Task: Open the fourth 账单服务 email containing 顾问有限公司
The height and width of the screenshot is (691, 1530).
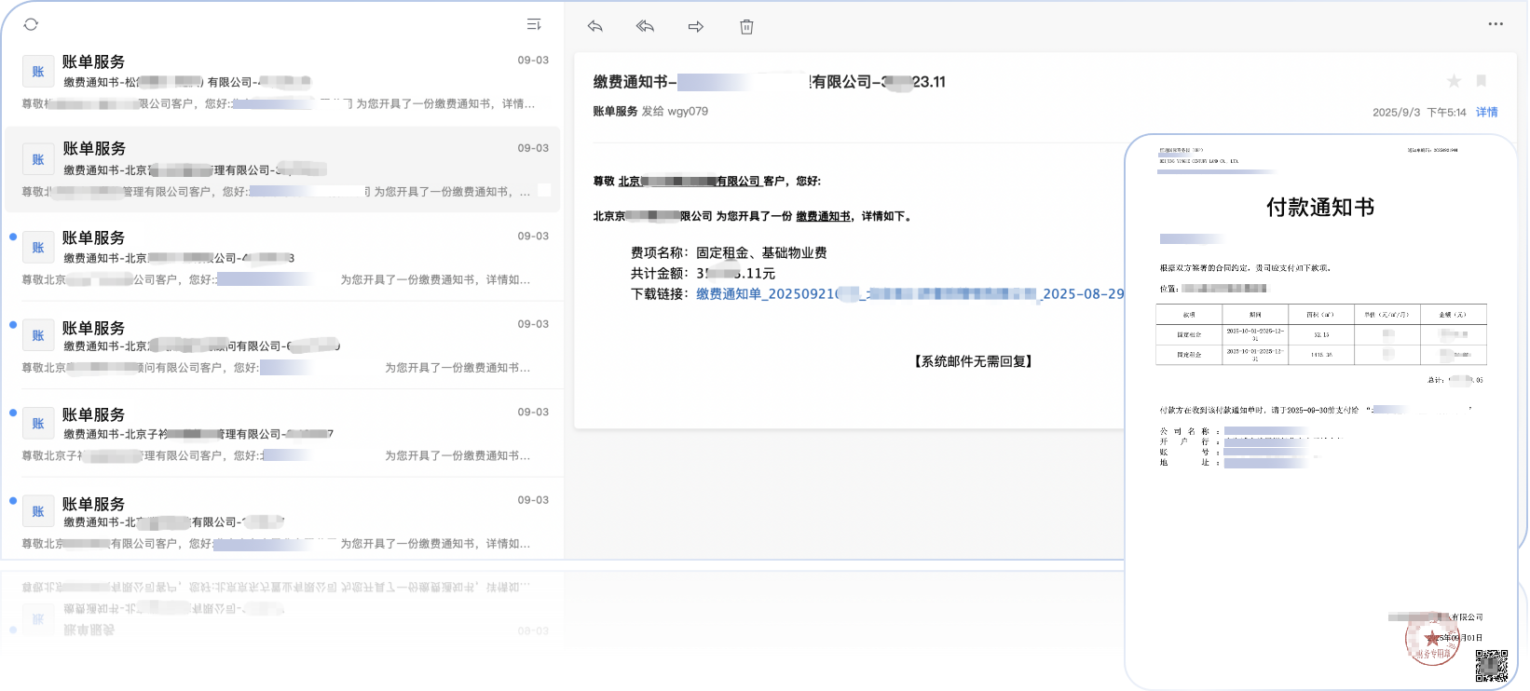Action: click(x=280, y=345)
